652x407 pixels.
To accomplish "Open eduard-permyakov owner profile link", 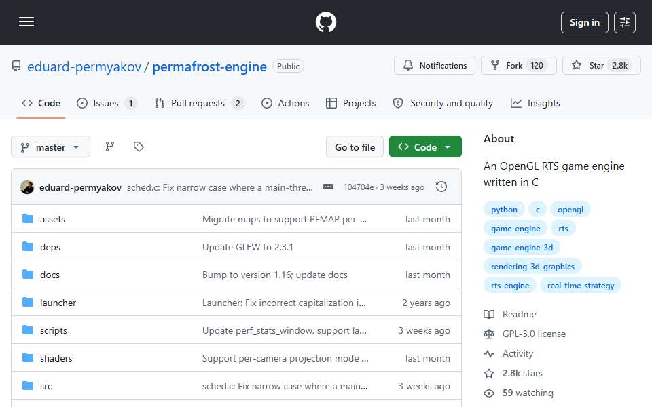I will click(x=84, y=66).
